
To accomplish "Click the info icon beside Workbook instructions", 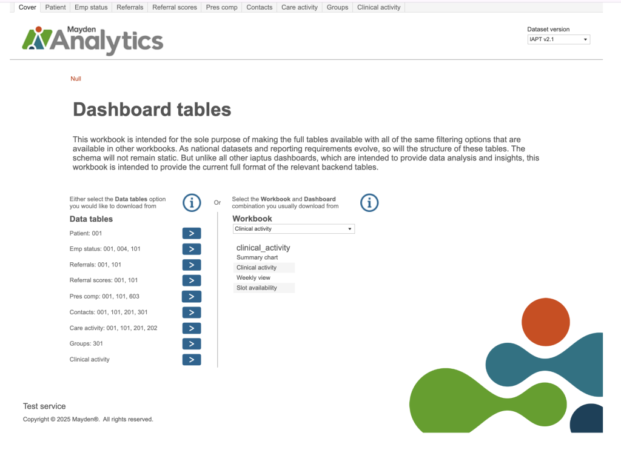I will pos(369,203).
